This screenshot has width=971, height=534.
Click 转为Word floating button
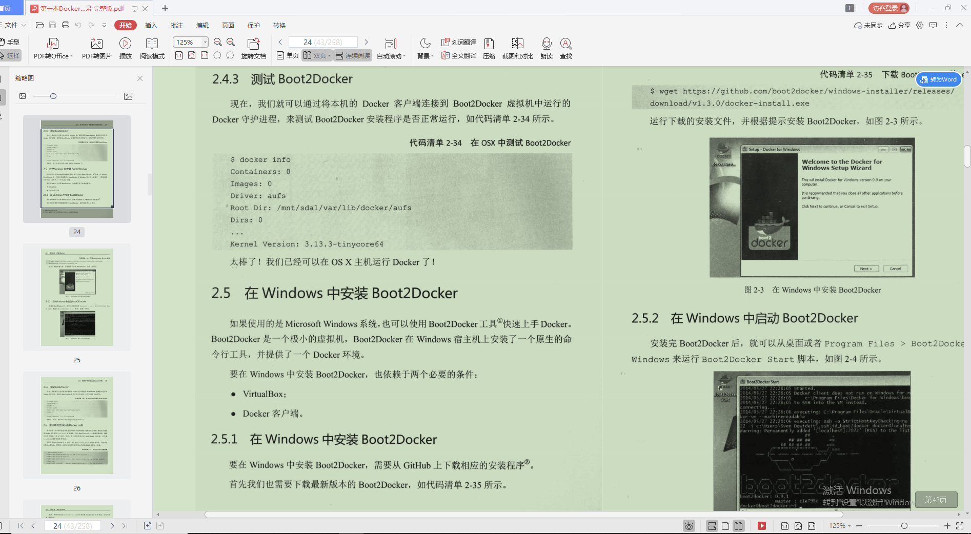click(939, 79)
